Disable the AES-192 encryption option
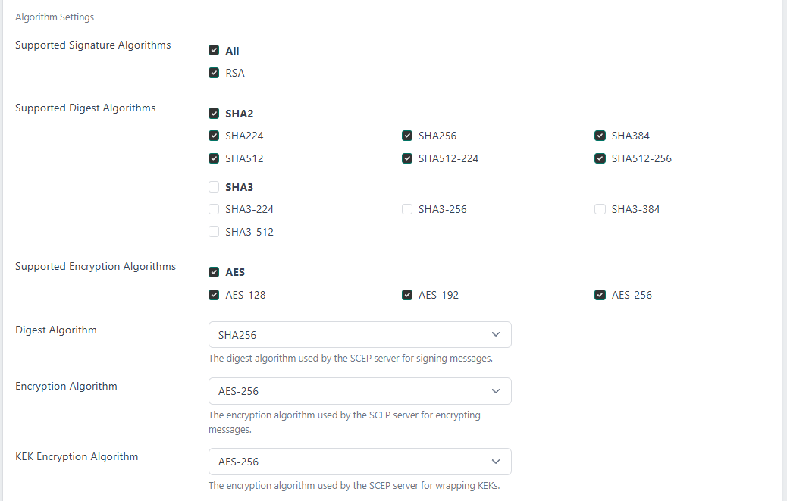Viewport: 787px width, 501px height. pos(407,295)
